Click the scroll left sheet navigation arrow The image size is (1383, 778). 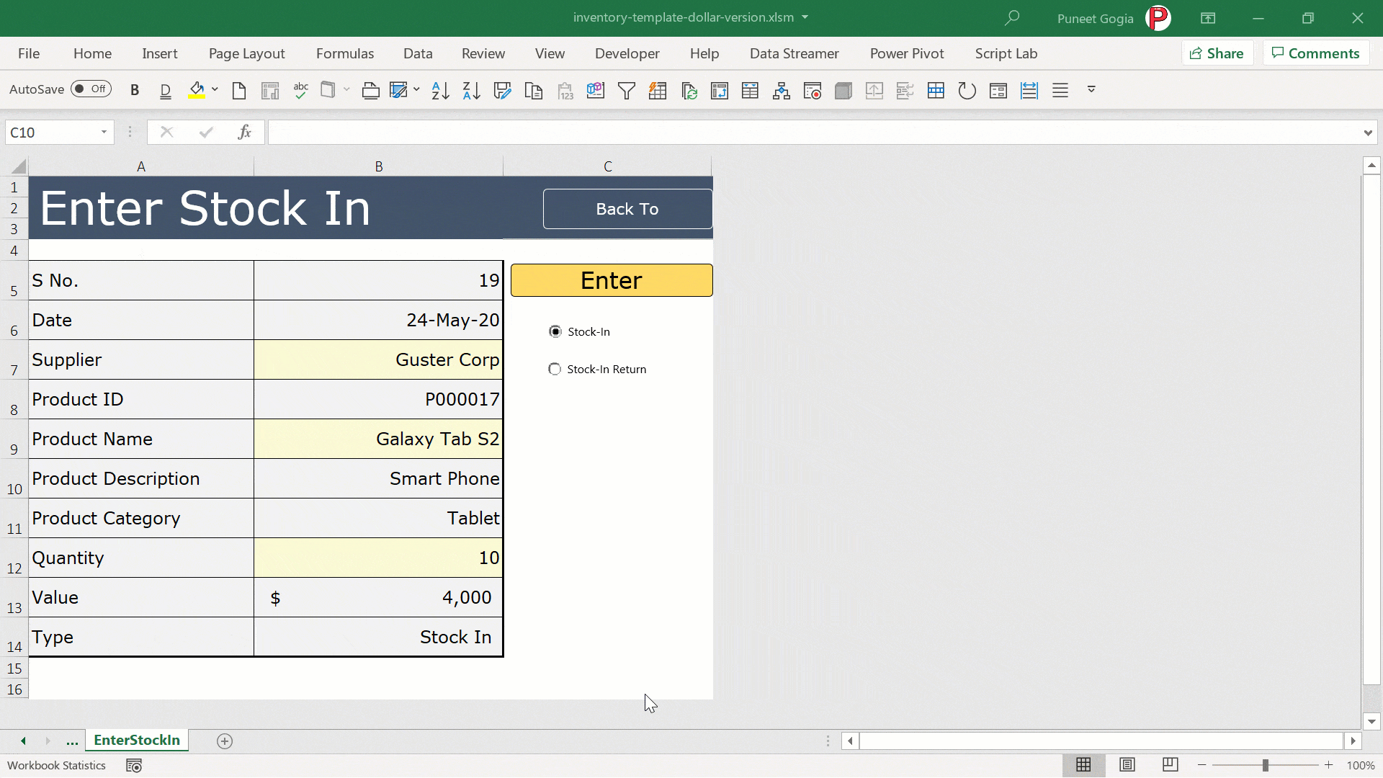click(x=23, y=740)
